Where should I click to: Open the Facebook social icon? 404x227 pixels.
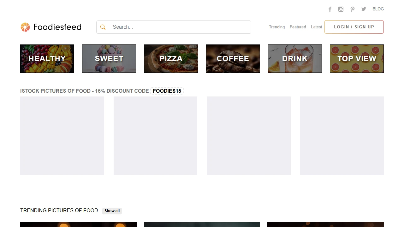[x=330, y=9]
